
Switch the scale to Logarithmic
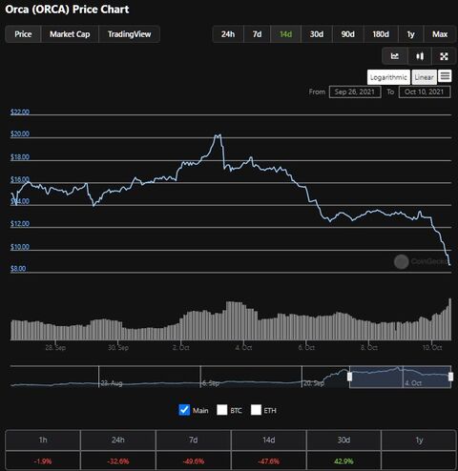click(388, 77)
